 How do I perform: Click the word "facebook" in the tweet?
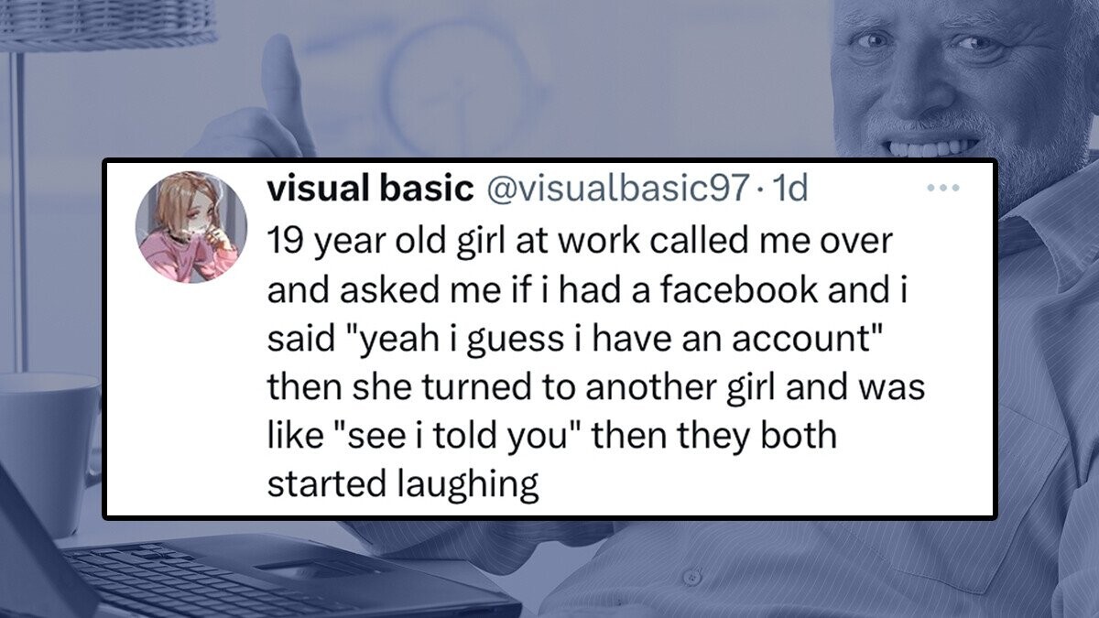click(738, 288)
